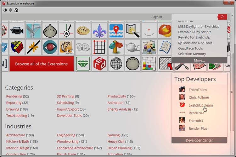This screenshot has height=157, width=236.
Task: Open the Rendering category
Action: 14,96
